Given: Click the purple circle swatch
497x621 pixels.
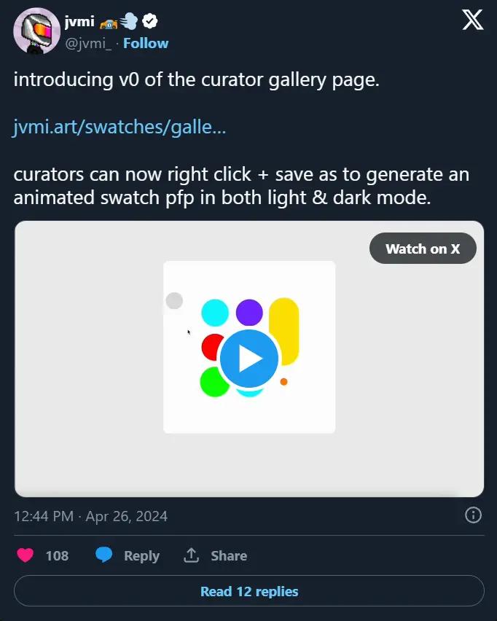Looking at the screenshot, I should (249, 312).
